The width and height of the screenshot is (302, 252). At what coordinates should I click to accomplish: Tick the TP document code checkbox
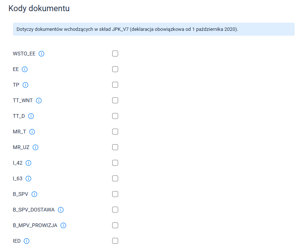pyautogui.click(x=115, y=85)
